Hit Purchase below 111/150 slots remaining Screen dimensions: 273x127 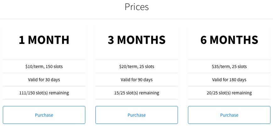[x=44, y=115]
